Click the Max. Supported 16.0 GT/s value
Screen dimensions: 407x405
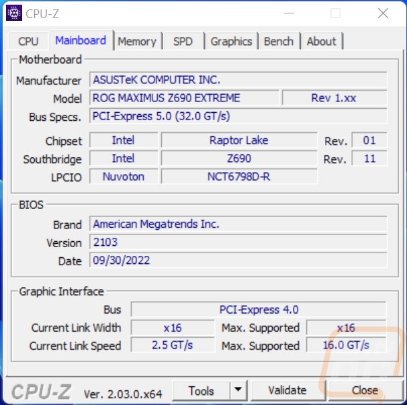tap(347, 345)
